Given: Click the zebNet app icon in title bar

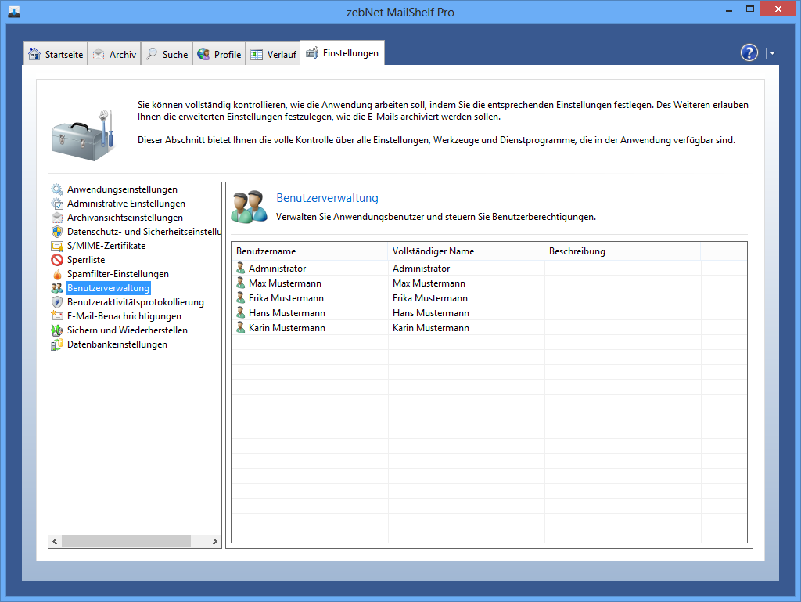Looking at the screenshot, I should coord(14,12).
